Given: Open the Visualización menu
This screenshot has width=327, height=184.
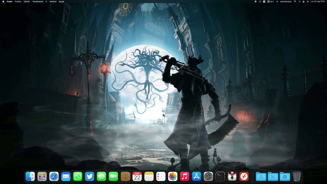Looking at the screenshot, I should [38, 2].
